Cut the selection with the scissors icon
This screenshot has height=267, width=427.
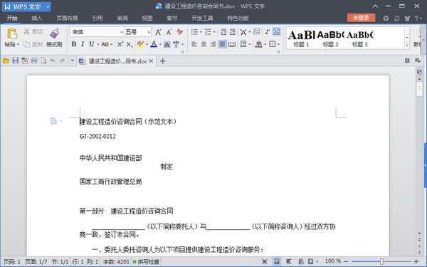click(x=26, y=31)
